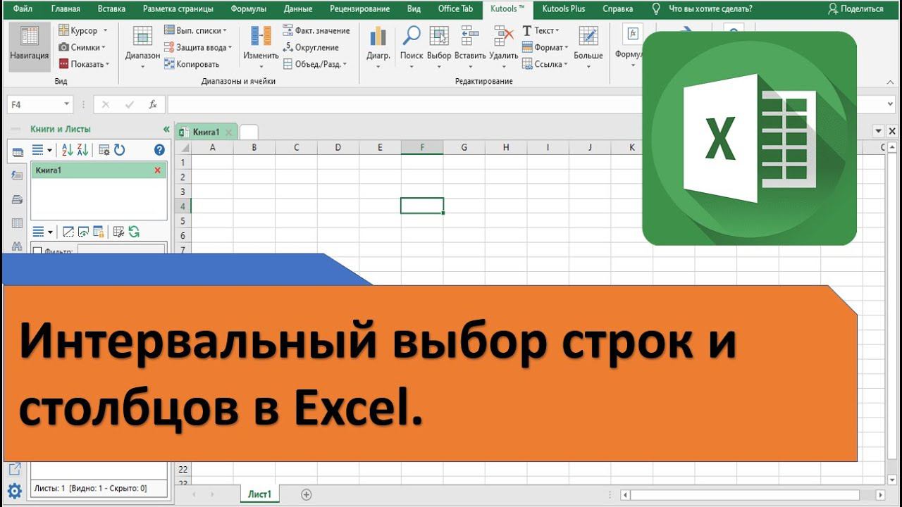Open the Поиск magnifier tool

[412, 46]
